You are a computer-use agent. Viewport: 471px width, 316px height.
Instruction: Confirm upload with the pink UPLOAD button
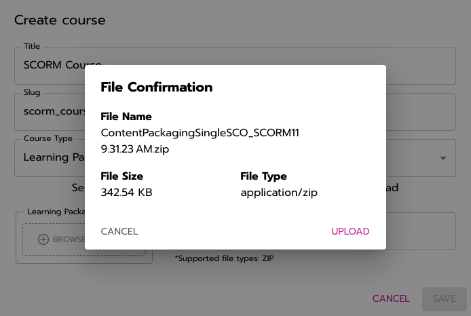(350, 231)
